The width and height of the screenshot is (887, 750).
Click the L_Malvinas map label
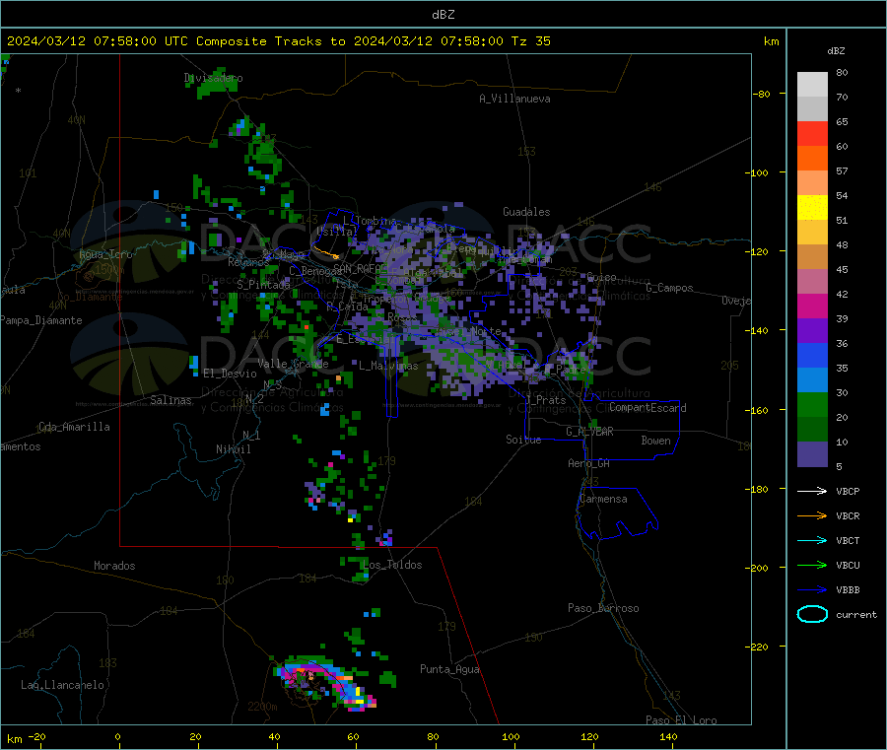[x=388, y=366]
